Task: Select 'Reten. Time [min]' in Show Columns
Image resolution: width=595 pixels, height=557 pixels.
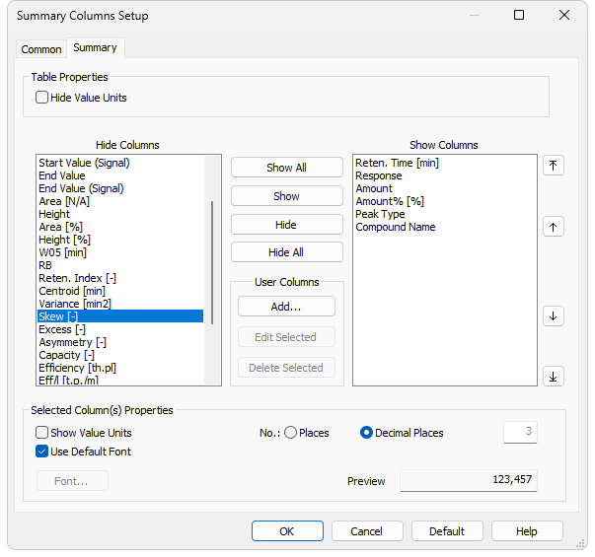Action: pyautogui.click(x=445, y=163)
